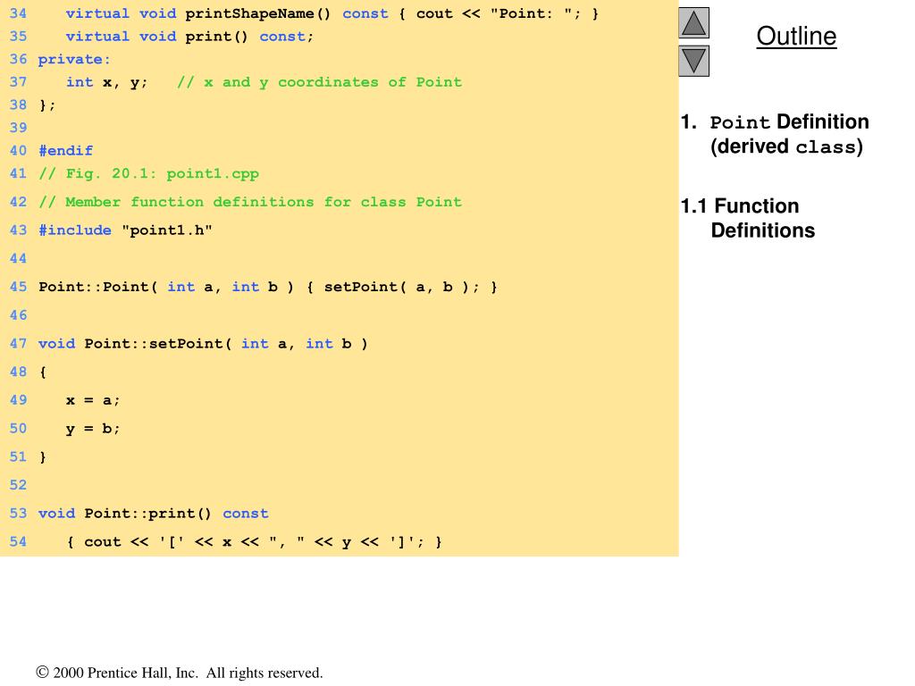Select the '1. Point Definition (derived class)' outline entry

(775, 134)
